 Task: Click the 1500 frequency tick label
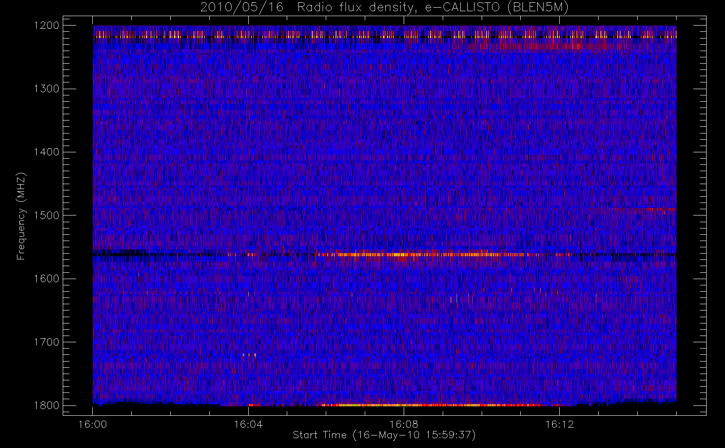(x=47, y=215)
